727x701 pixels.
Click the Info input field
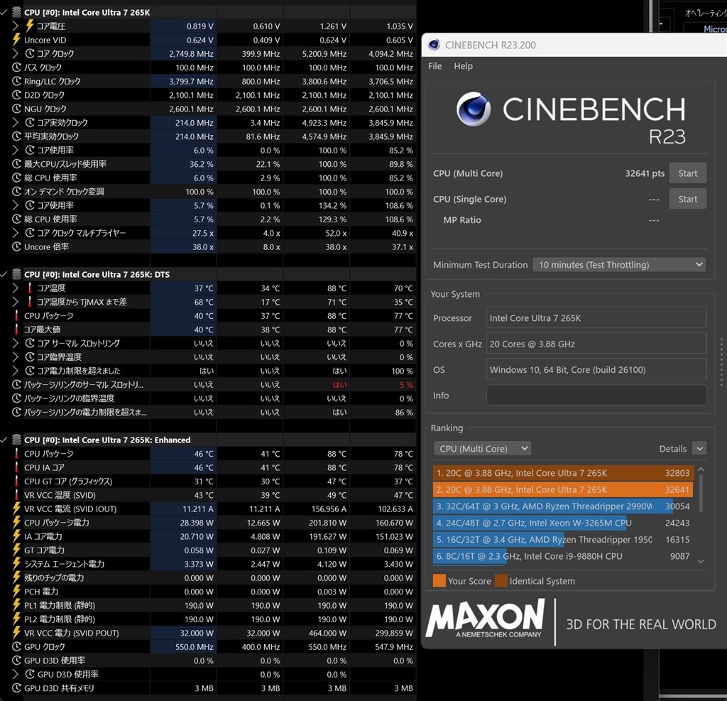pyautogui.click(x=596, y=396)
